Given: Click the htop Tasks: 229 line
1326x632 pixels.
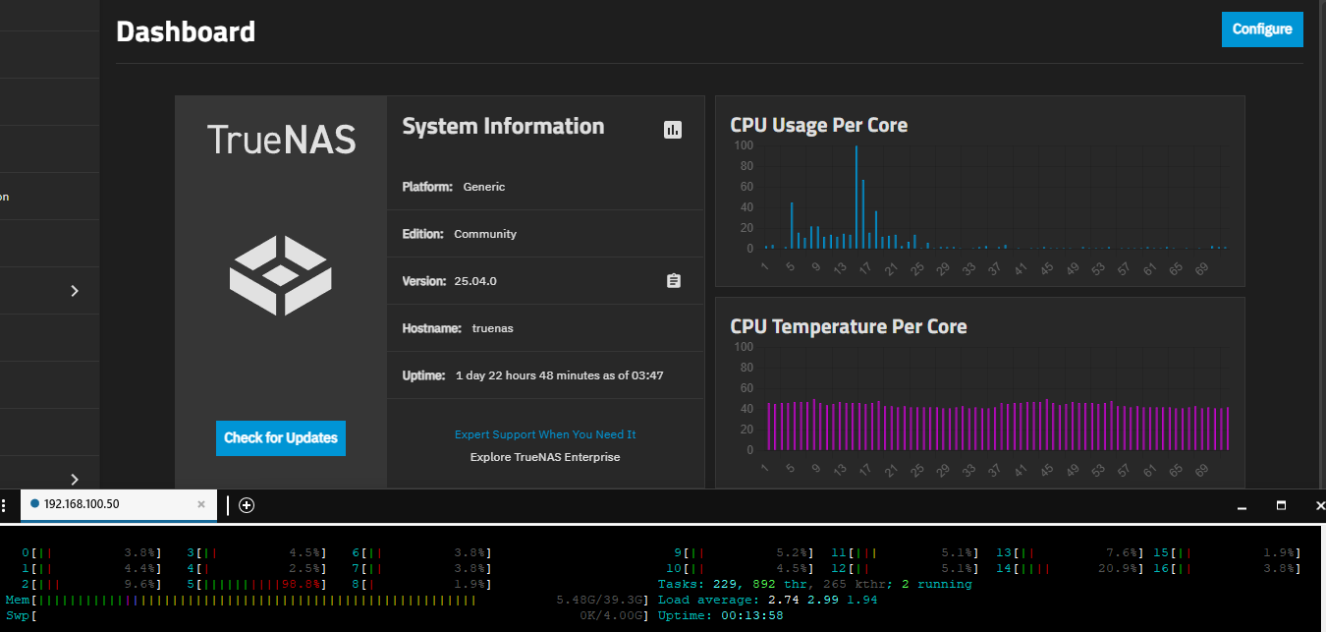Looking at the screenshot, I should click(x=815, y=584).
